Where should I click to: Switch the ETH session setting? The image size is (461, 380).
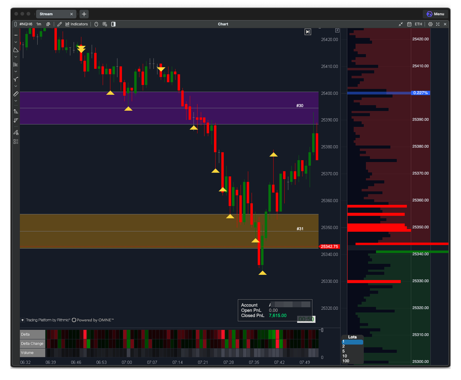tap(418, 24)
